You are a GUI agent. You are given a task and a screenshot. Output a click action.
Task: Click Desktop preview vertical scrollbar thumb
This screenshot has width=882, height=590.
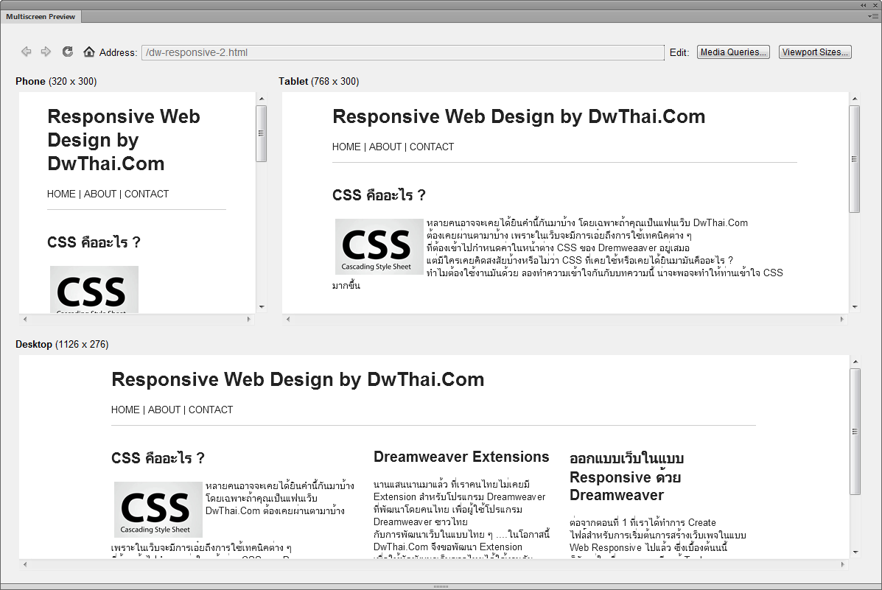pyautogui.click(x=855, y=432)
